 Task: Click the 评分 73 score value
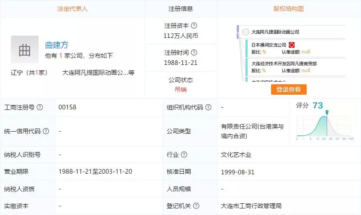(318, 106)
